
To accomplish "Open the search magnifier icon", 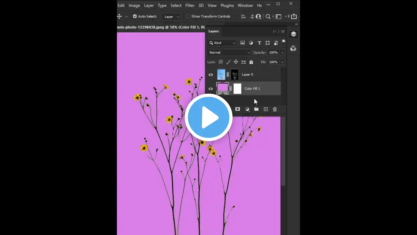I will click(x=268, y=16).
